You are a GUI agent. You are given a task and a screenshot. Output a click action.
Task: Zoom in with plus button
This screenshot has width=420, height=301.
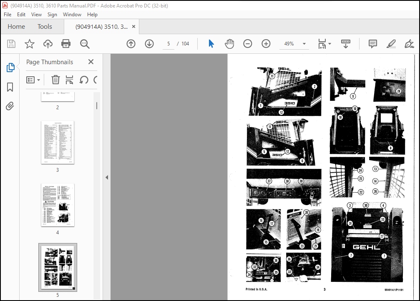tap(266, 44)
